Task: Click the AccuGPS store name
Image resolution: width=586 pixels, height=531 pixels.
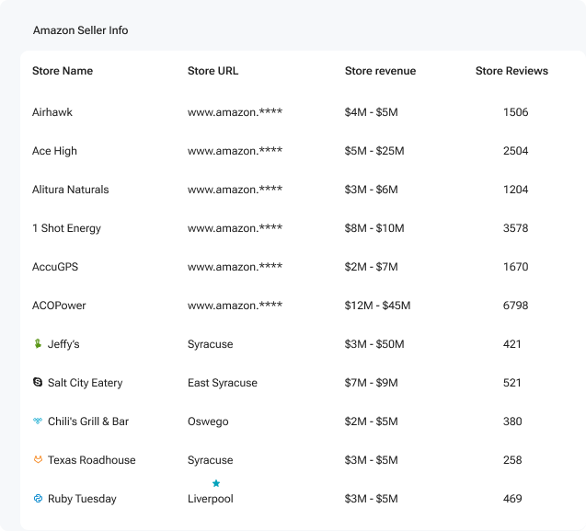Action: click(55, 267)
